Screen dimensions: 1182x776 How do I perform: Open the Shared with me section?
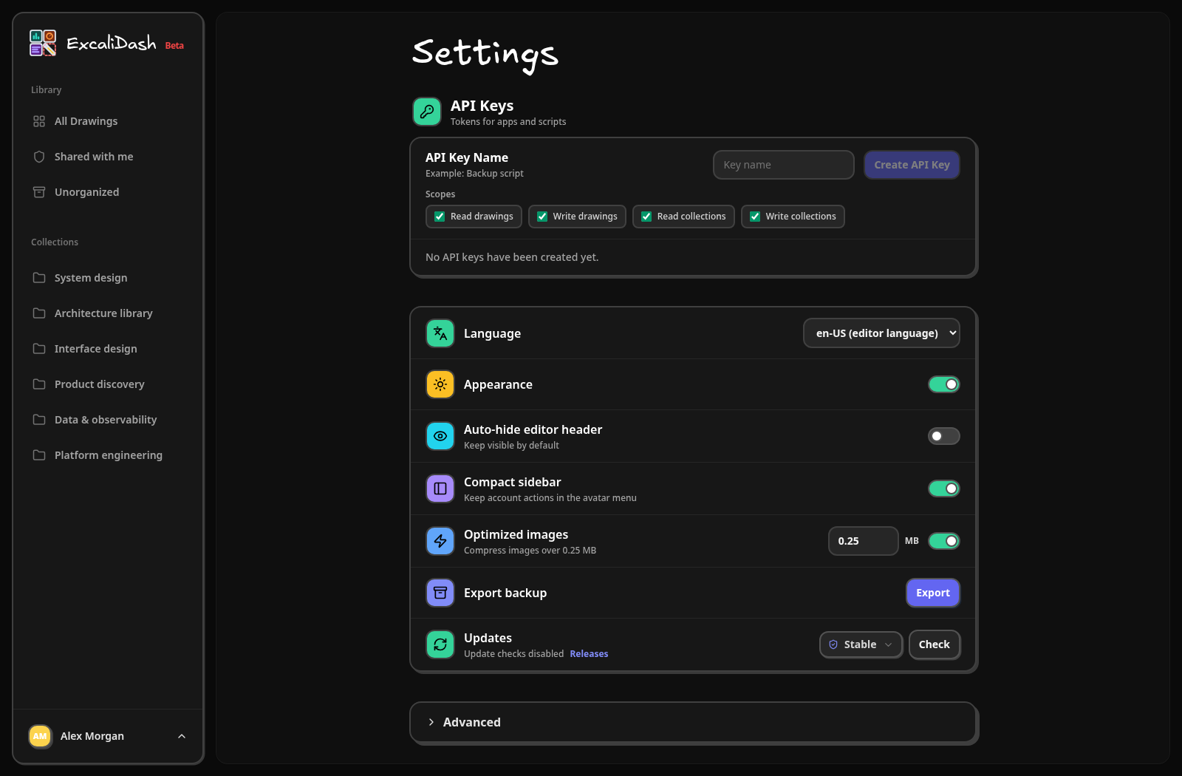108,157
